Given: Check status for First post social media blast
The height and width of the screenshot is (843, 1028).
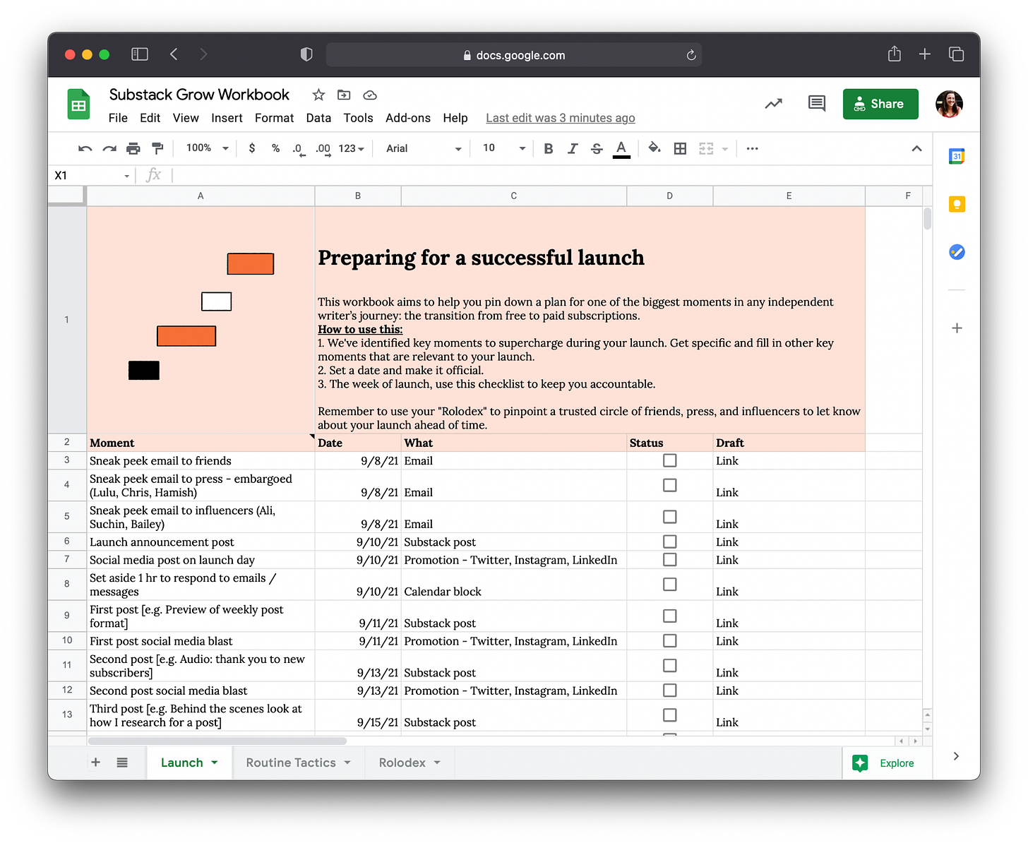Looking at the screenshot, I should click(x=670, y=640).
